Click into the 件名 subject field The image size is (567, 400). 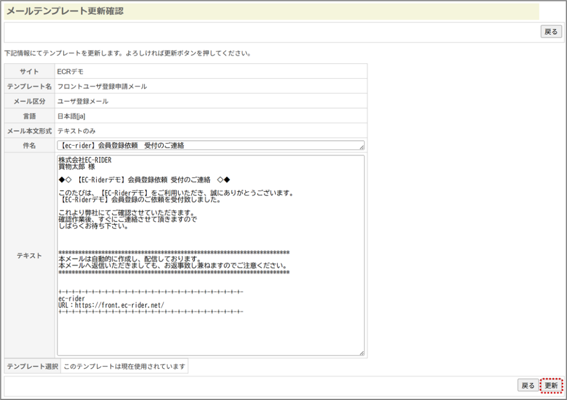(210, 146)
